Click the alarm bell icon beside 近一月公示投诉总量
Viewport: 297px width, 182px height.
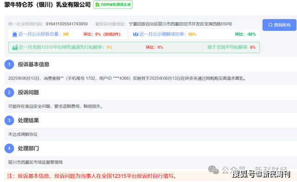pos(14,34)
